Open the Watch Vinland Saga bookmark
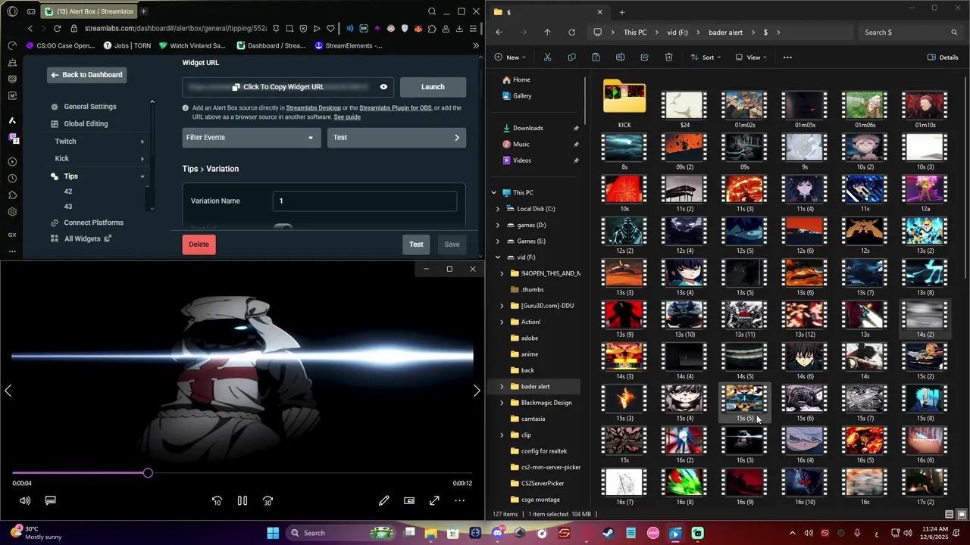Viewport: 970px width, 545px height. pyautogui.click(x=192, y=45)
